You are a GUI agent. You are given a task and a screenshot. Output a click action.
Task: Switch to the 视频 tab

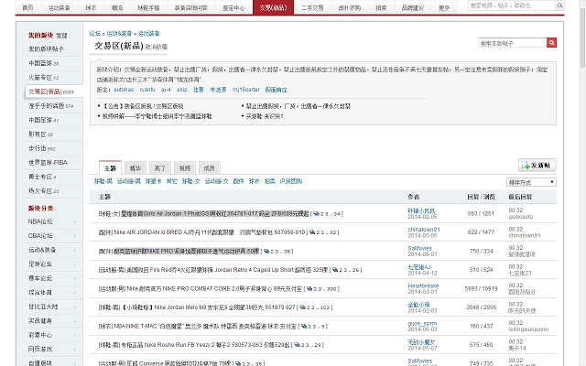point(185,168)
